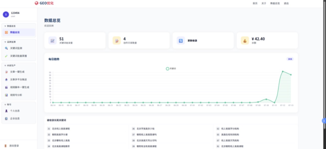Open 关于 in top navigation
The width and height of the screenshot is (326, 149).
pyautogui.click(x=264, y=3)
